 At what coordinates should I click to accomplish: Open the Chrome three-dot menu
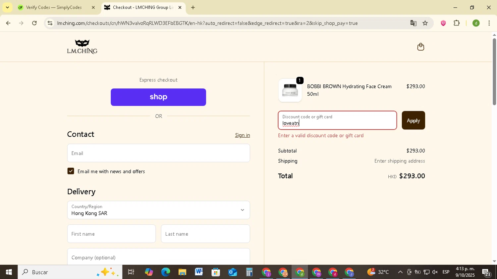coord(489,23)
